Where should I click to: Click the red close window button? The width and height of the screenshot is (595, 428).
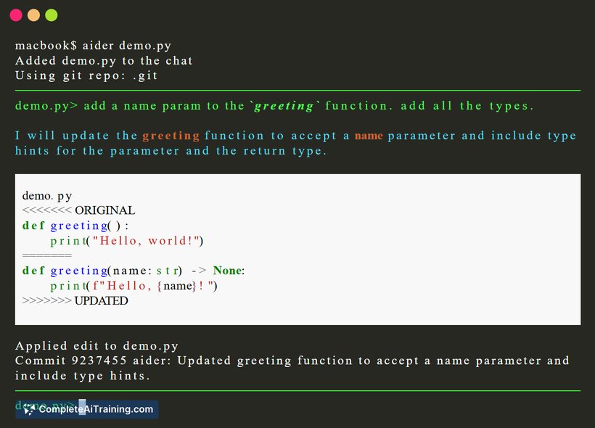coord(16,15)
